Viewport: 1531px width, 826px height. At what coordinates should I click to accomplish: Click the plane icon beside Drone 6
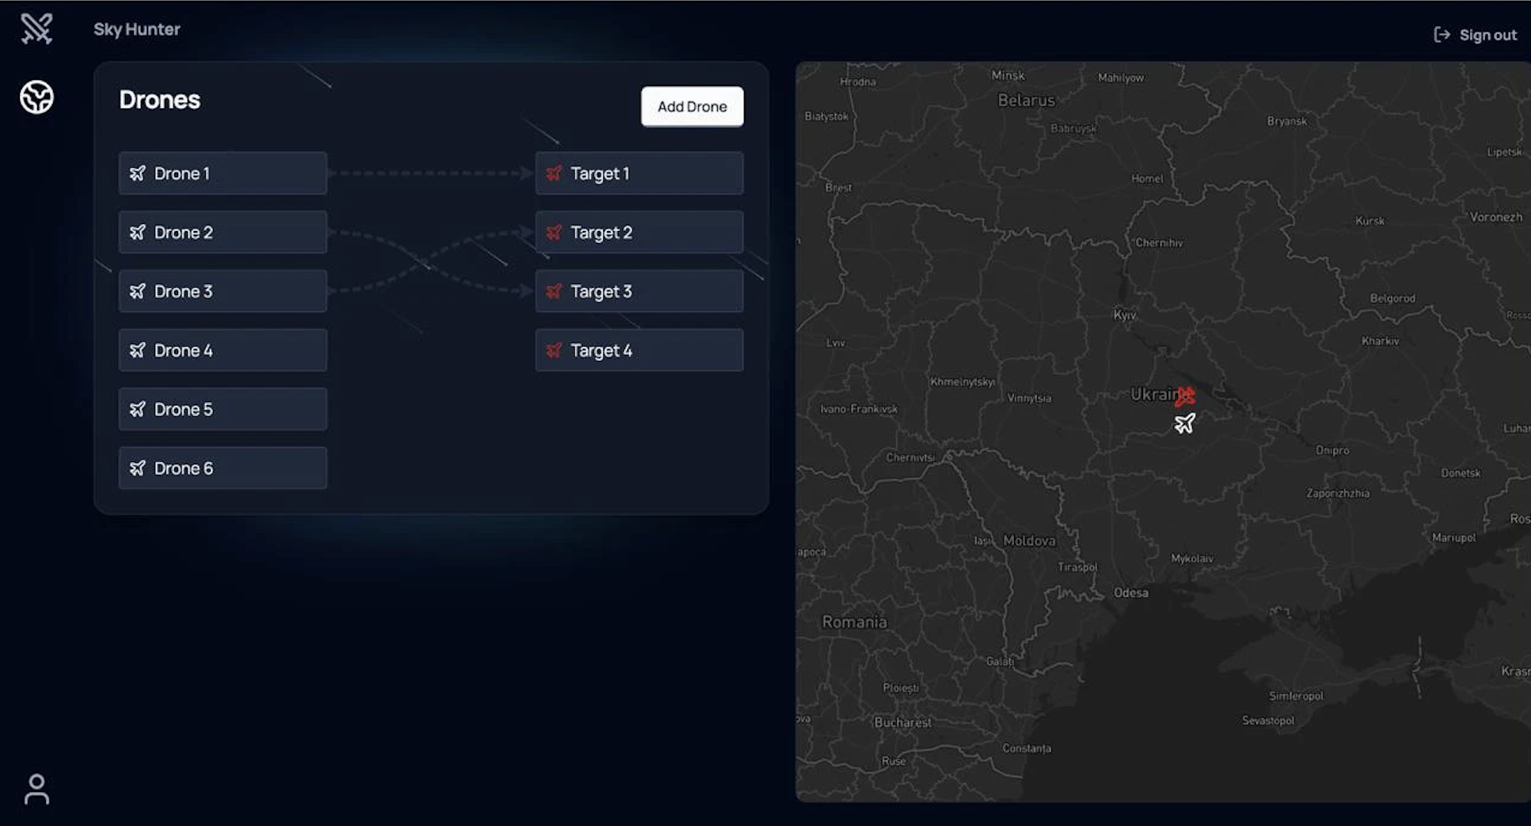[138, 468]
